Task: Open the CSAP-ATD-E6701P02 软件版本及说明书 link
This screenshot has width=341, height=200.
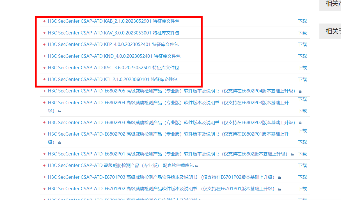Action: coord(162,189)
